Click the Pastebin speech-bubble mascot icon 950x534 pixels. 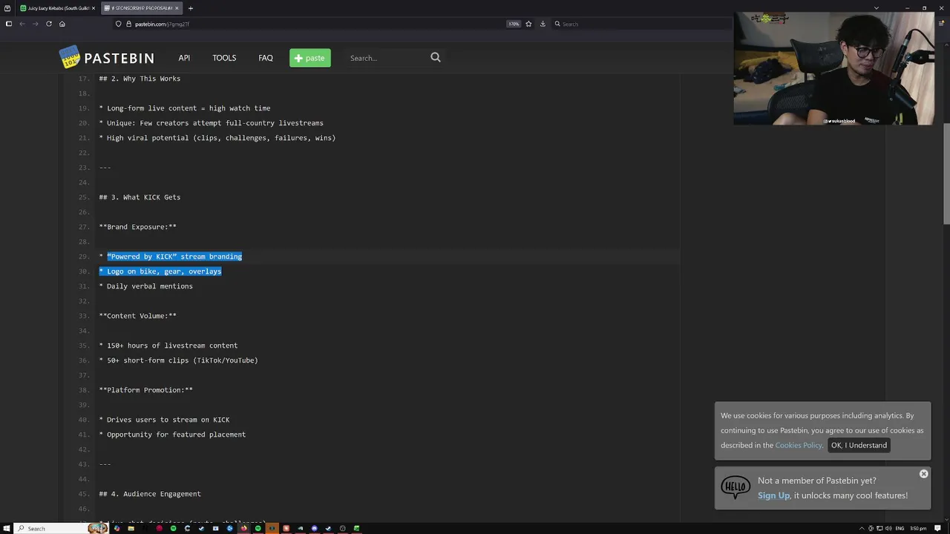pos(736,487)
